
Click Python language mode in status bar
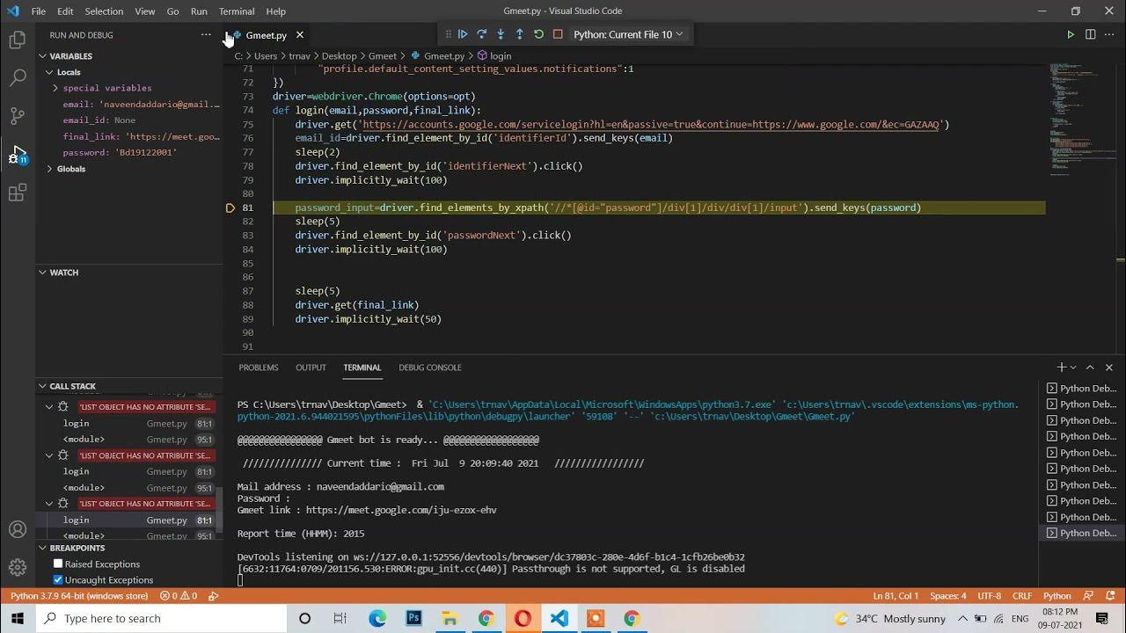(1057, 596)
